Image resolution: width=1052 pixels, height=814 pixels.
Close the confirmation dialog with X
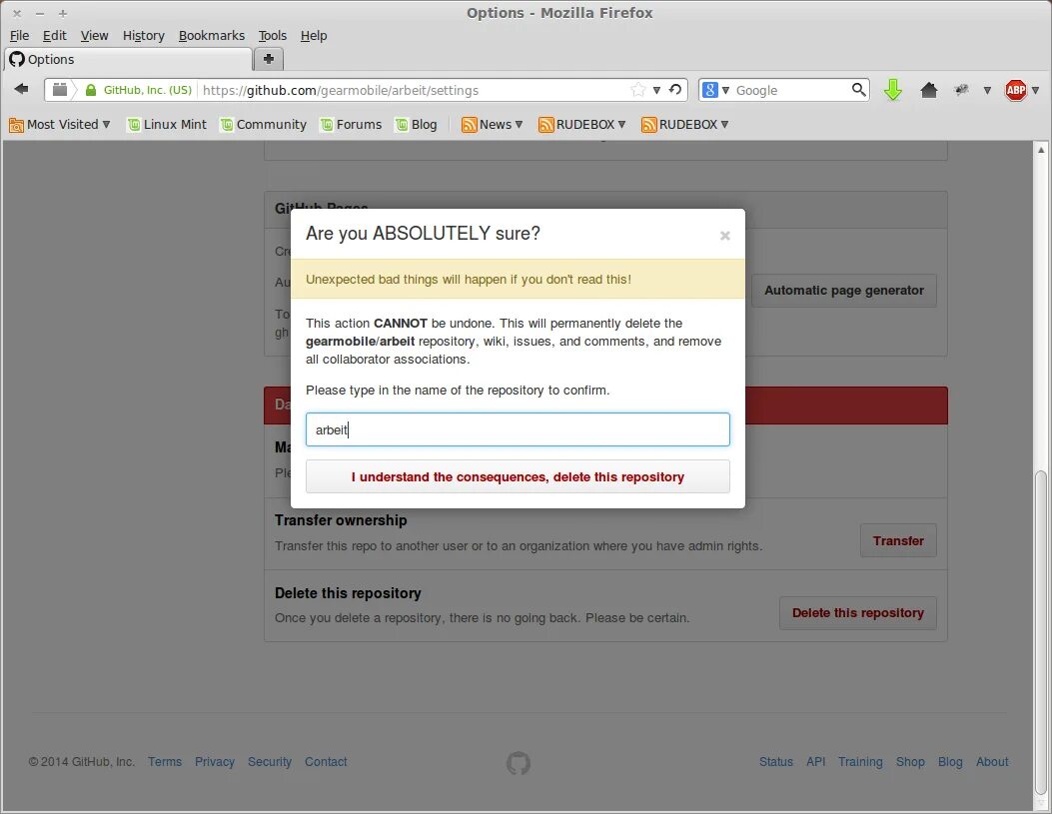724,236
